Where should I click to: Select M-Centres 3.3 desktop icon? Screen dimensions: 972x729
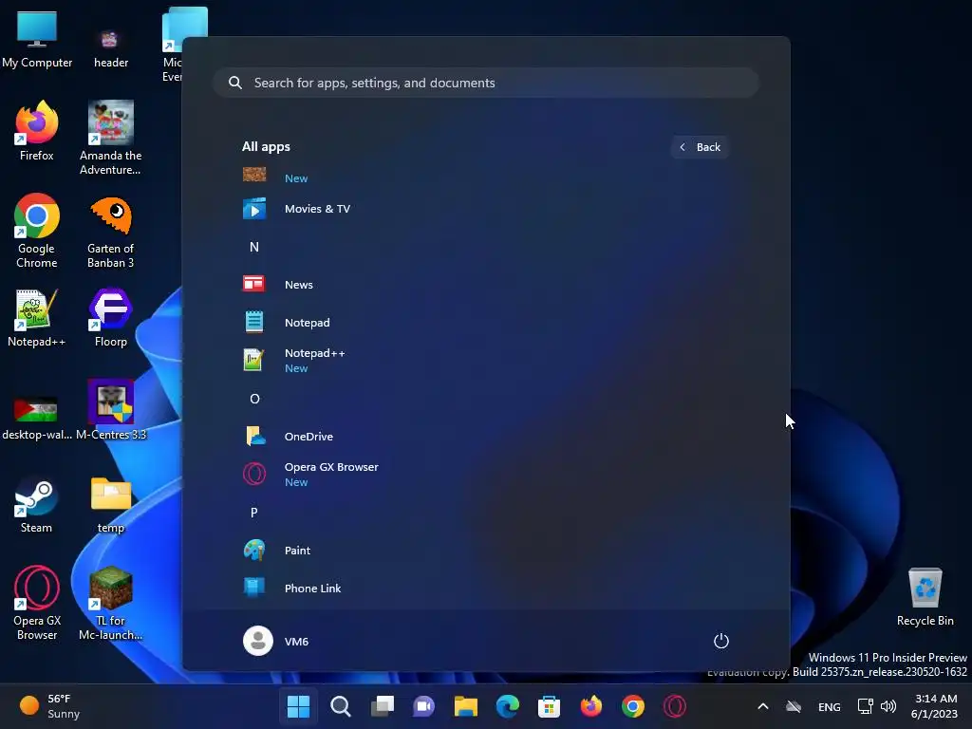click(111, 410)
